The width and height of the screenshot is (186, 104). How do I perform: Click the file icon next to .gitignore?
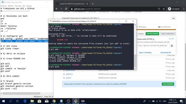click(x=64, y=74)
